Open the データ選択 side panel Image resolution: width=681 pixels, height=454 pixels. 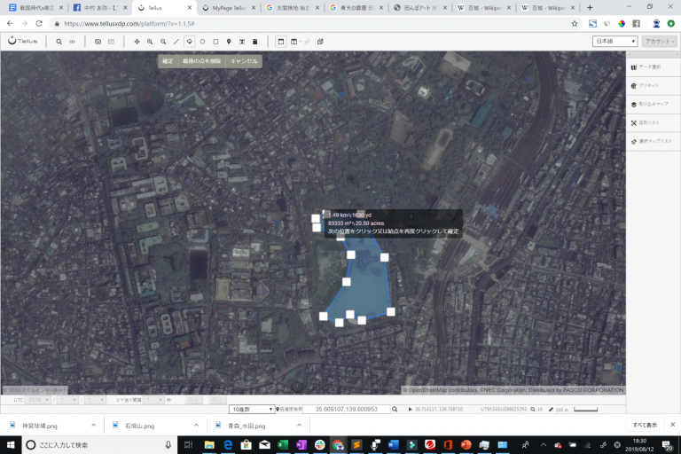(x=653, y=67)
